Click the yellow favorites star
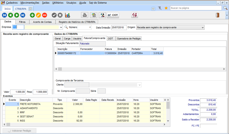 (166, 8)
